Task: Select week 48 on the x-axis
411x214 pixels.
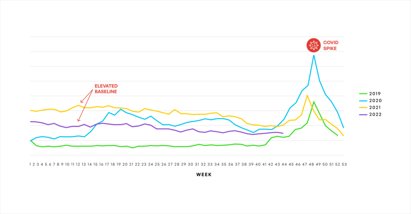Action: (x=311, y=165)
